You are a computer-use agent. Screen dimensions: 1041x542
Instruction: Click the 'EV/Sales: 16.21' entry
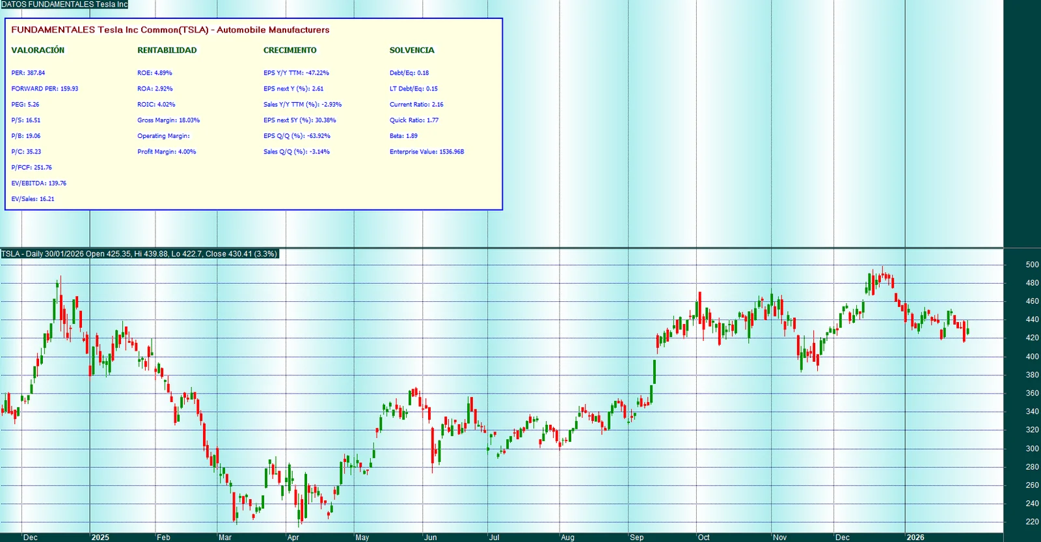(x=33, y=199)
